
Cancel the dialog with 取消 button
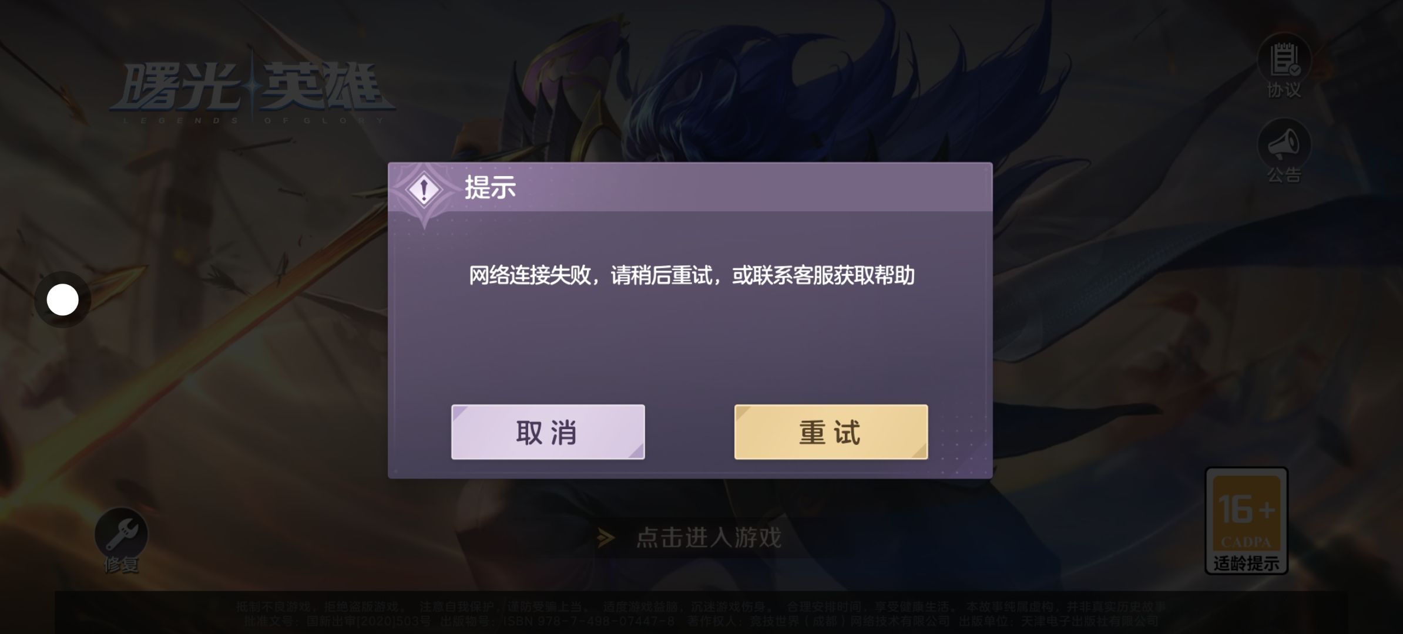(x=548, y=431)
